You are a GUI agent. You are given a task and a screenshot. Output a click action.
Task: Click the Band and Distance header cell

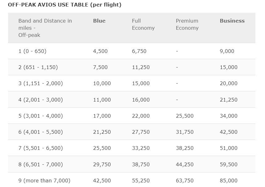pos(45,28)
